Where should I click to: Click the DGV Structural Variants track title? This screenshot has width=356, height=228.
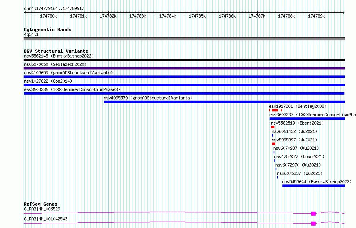(x=56, y=51)
